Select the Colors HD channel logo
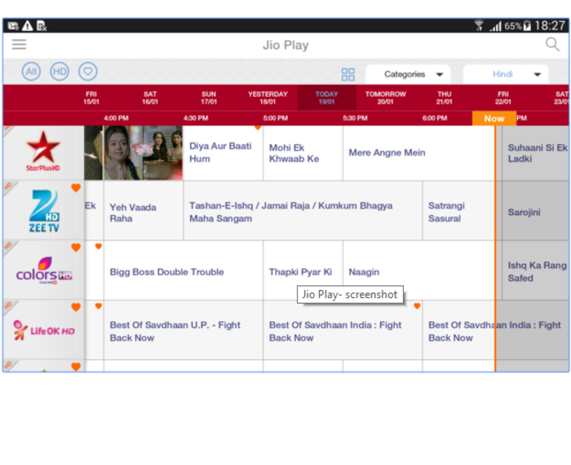571x465 pixels. pos(44,270)
